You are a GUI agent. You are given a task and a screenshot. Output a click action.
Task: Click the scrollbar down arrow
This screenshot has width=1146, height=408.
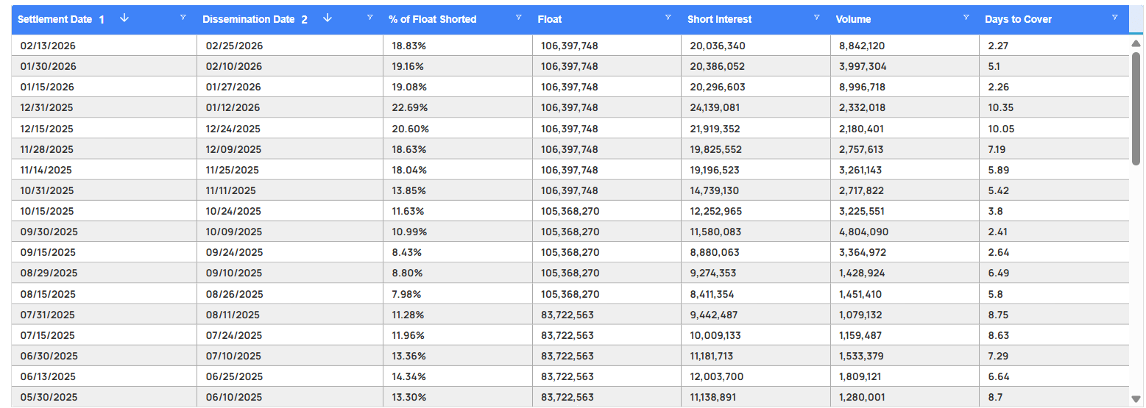pyautogui.click(x=1136, y=400)
